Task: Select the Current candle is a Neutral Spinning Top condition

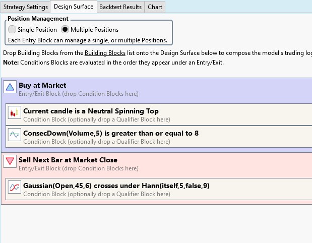Action: coord(91,111)
